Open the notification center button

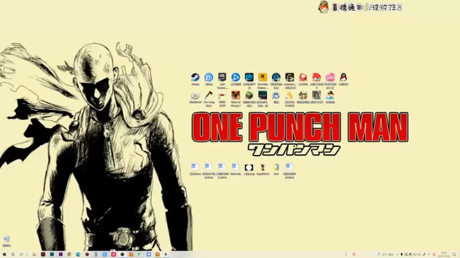coord(454,255)
